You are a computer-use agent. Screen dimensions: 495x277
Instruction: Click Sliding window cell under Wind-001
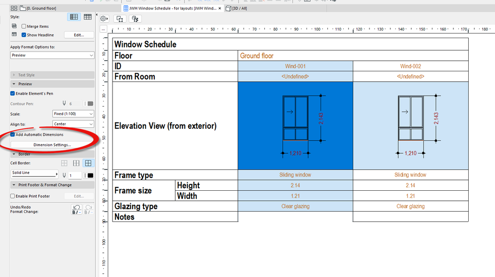[x=295, y=175]
